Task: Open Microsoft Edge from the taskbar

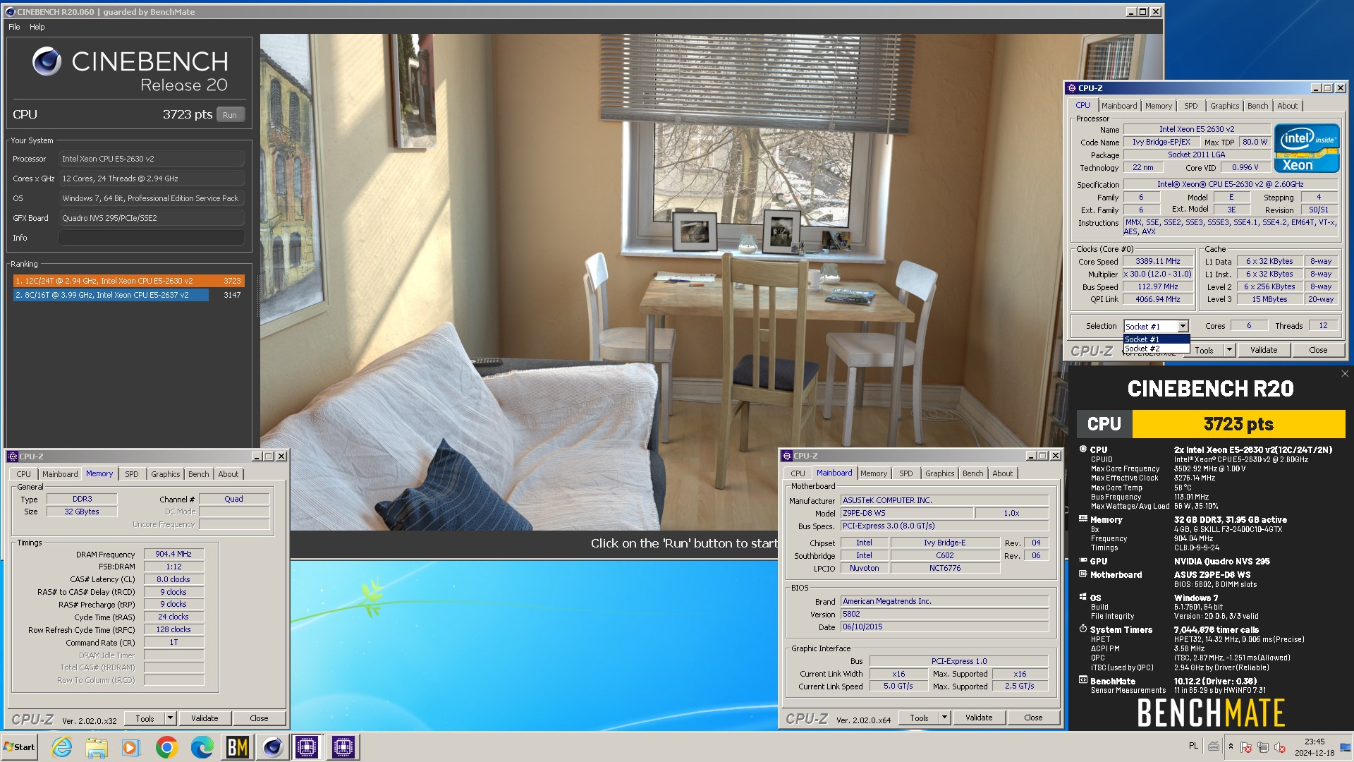Action: (202, 747)
